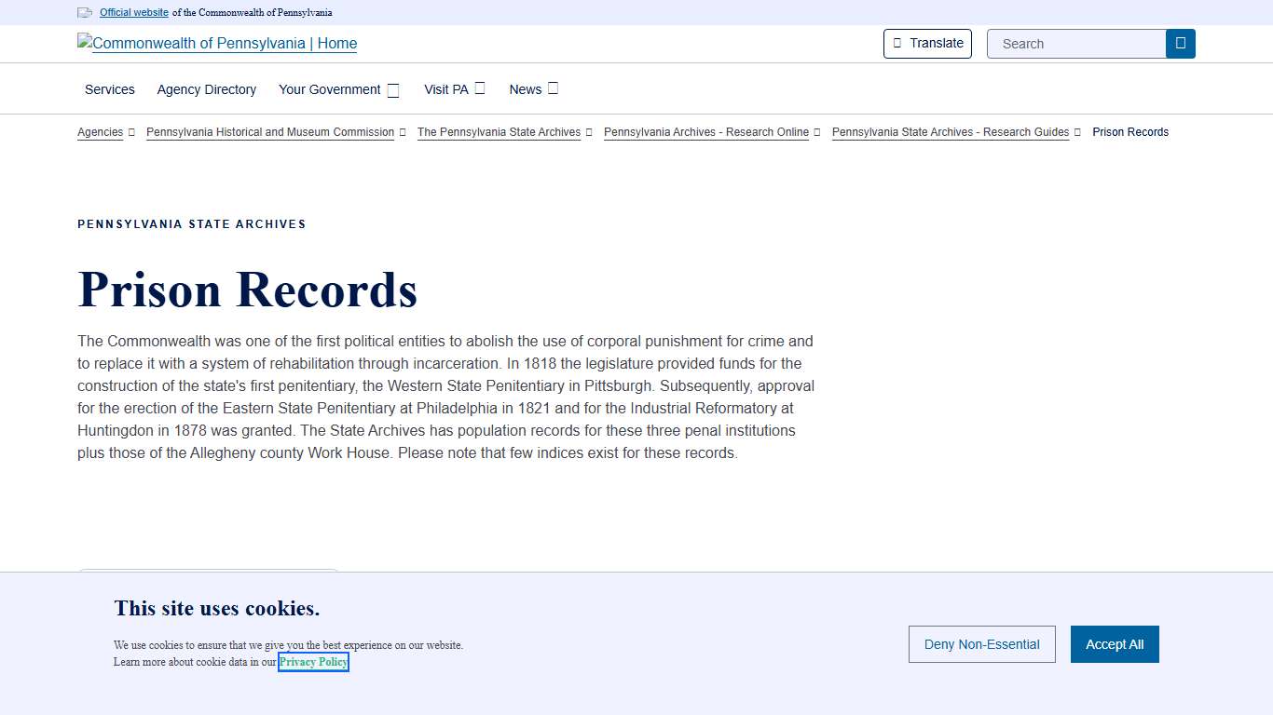Image resolution: width=1273 pixels, height=715 pixels.
Task: Click the search magnifier icon
Action: click(1180, 43)
